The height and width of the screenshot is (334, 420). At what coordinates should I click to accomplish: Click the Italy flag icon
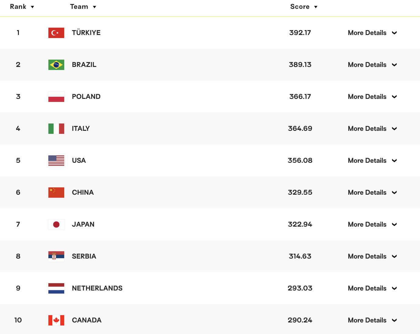(x=56, y=129)
